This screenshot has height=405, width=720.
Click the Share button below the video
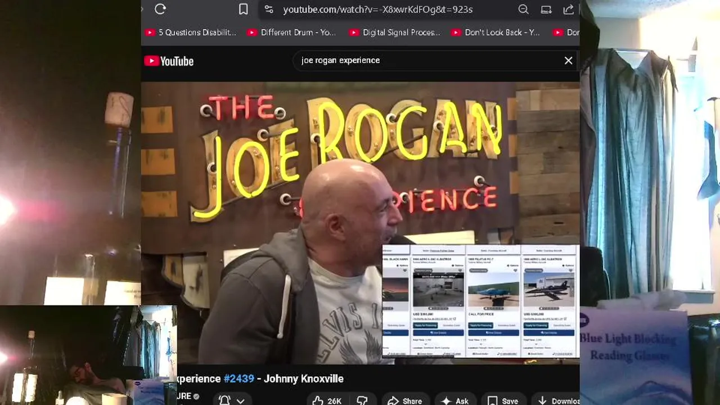(x=405, y=400)
